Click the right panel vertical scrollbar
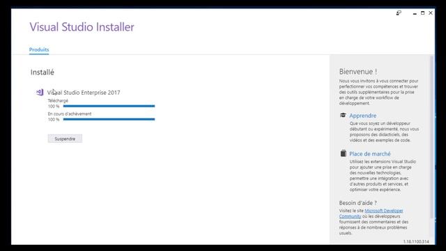Screen dimensions: 446x251 pos(432,137)
